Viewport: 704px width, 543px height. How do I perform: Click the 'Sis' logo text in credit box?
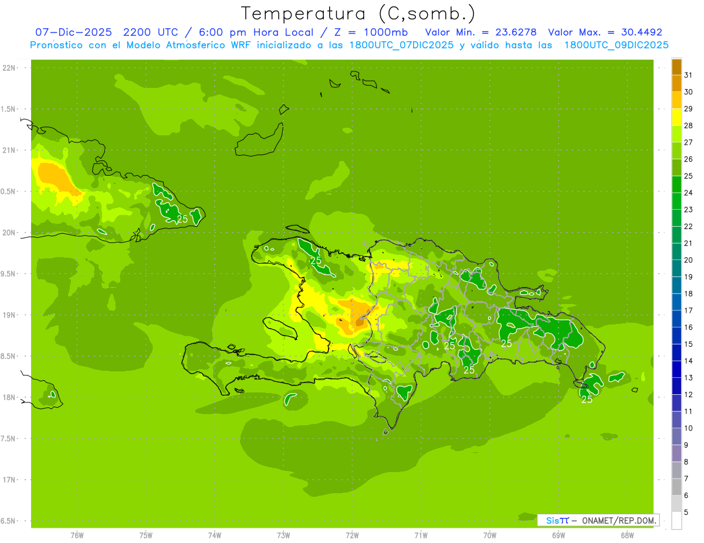pos(552,520)
